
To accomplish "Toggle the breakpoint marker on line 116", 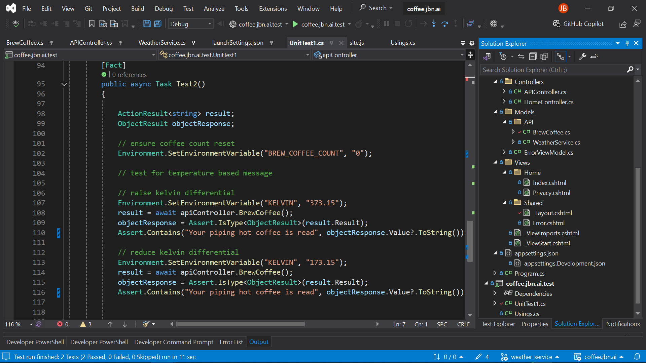I will (x=58, y=292).
